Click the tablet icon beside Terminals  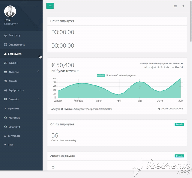[5, 136]
